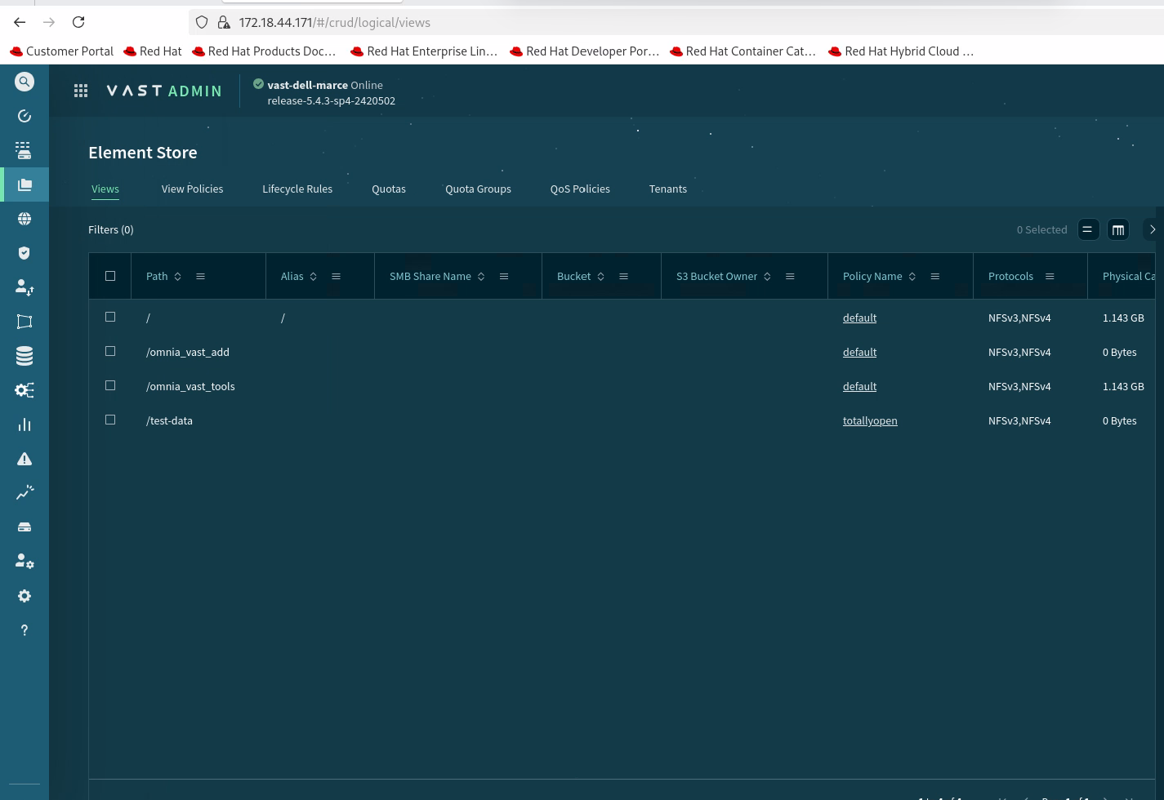Open the settings cog icon in sidebar

point(25,596)
